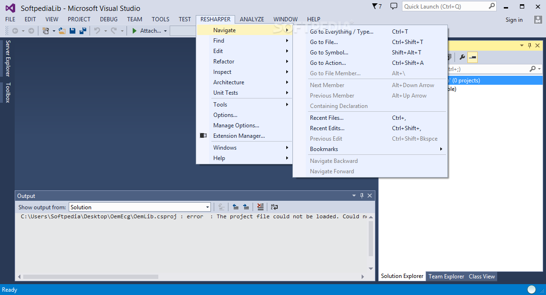Click Solution Explorer search magnifier icon

(532, 69)
